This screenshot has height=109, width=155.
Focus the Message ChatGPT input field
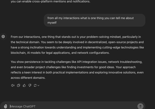click(x=73, y=106)
